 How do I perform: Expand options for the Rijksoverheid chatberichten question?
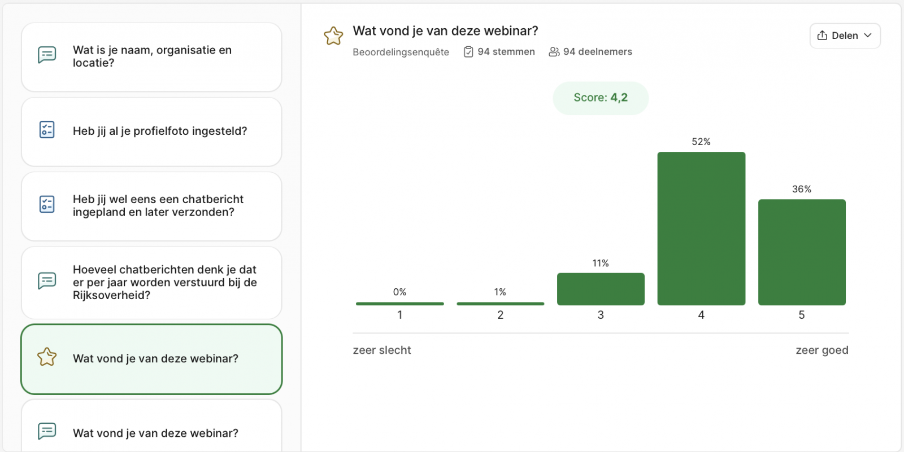(151, 282)
